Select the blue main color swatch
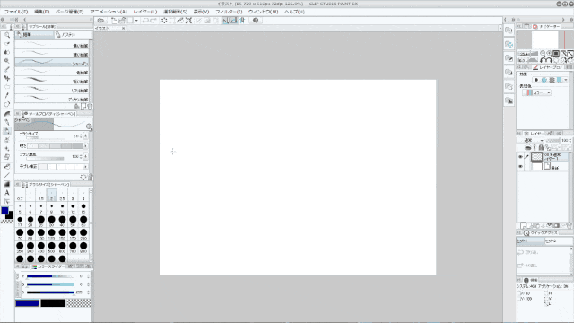574x323 pixels. pyautogui.click(x=27, y=303)
